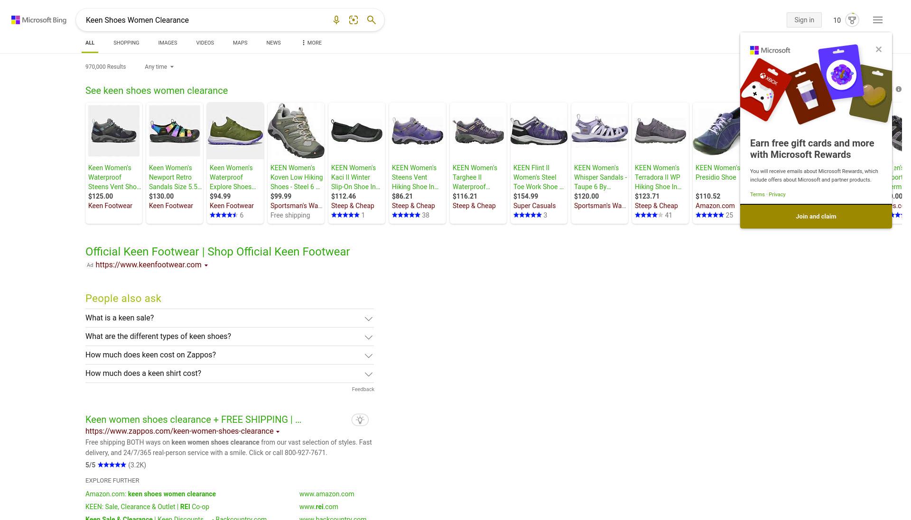This screenshot has width=911, height=520.
Task: Open Privacy link in Rewards popup
Action: click(x=777, y=194)
